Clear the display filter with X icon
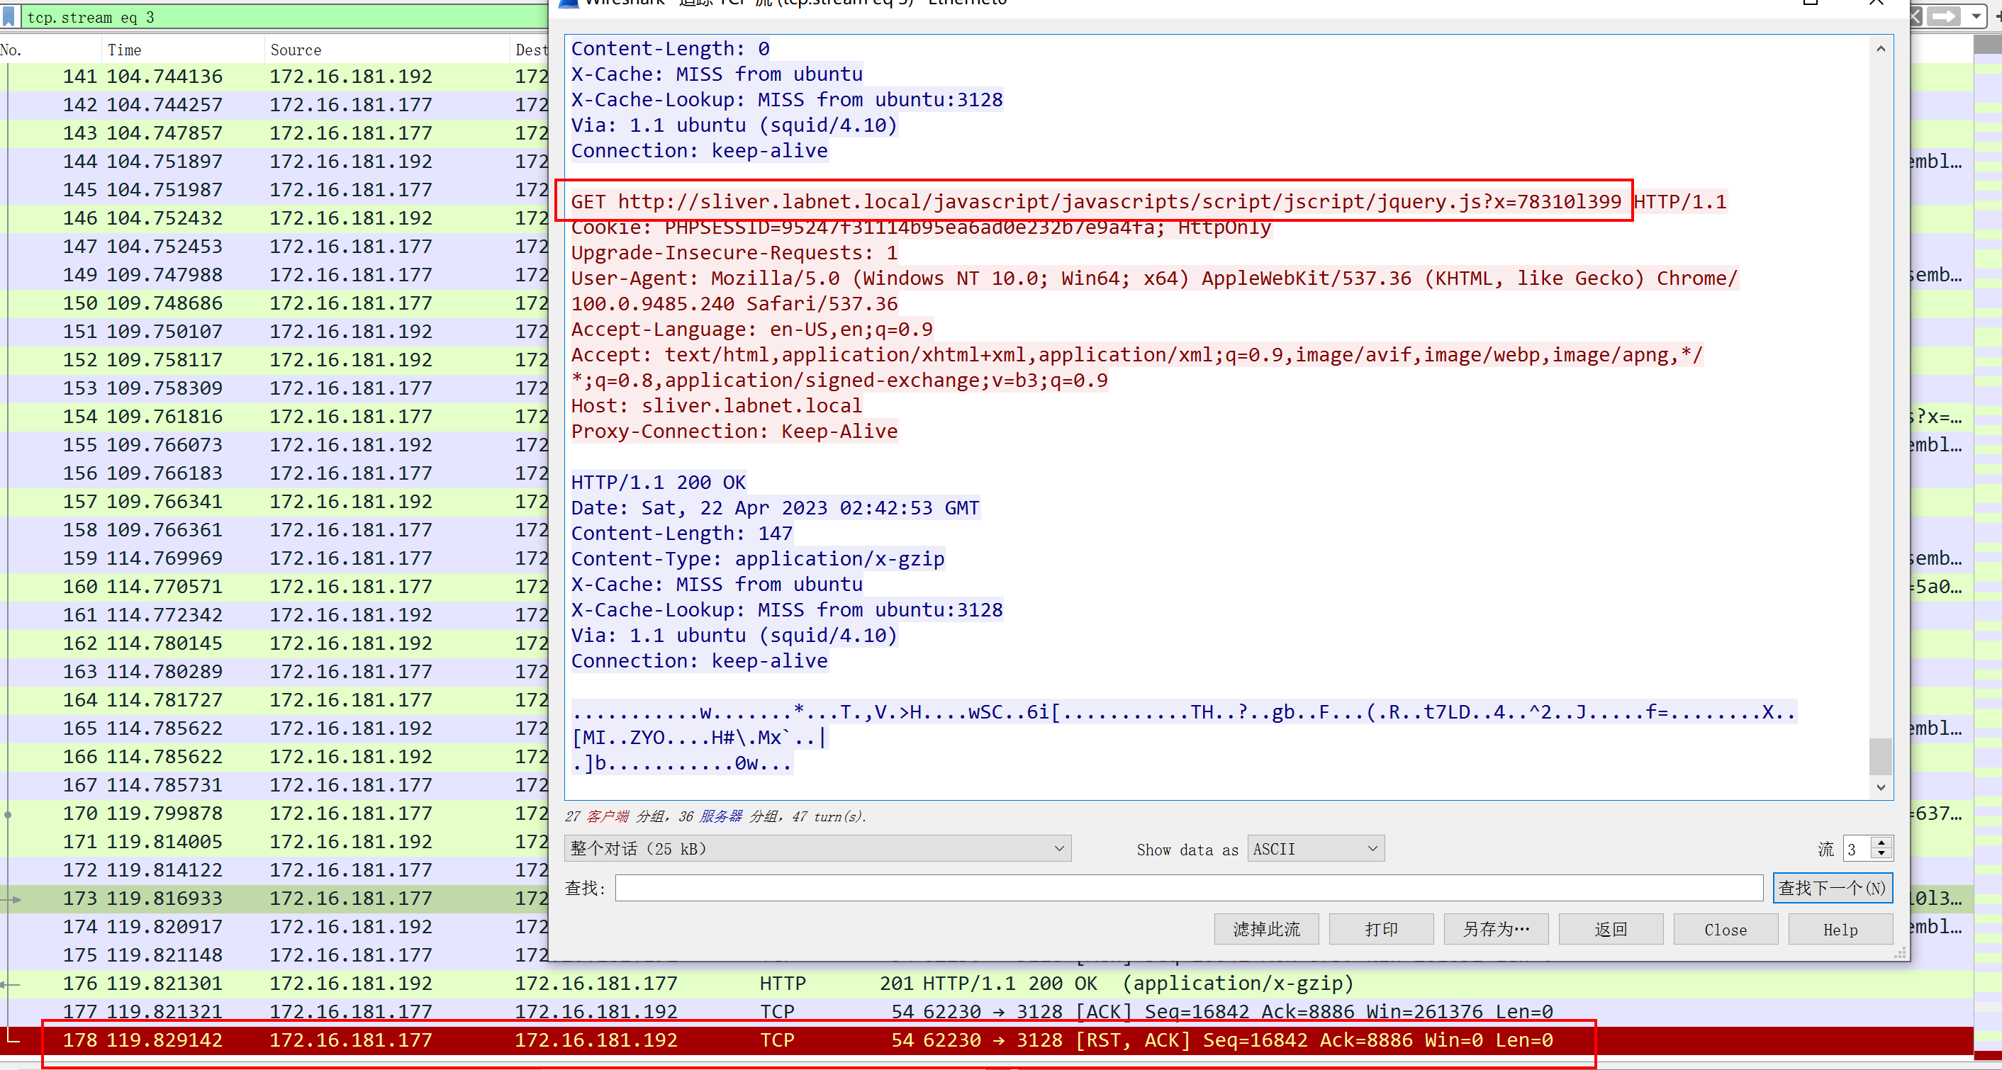Image resolution: width=2002 pixels, height=1070 pixels. click(x=1916, y=16)
